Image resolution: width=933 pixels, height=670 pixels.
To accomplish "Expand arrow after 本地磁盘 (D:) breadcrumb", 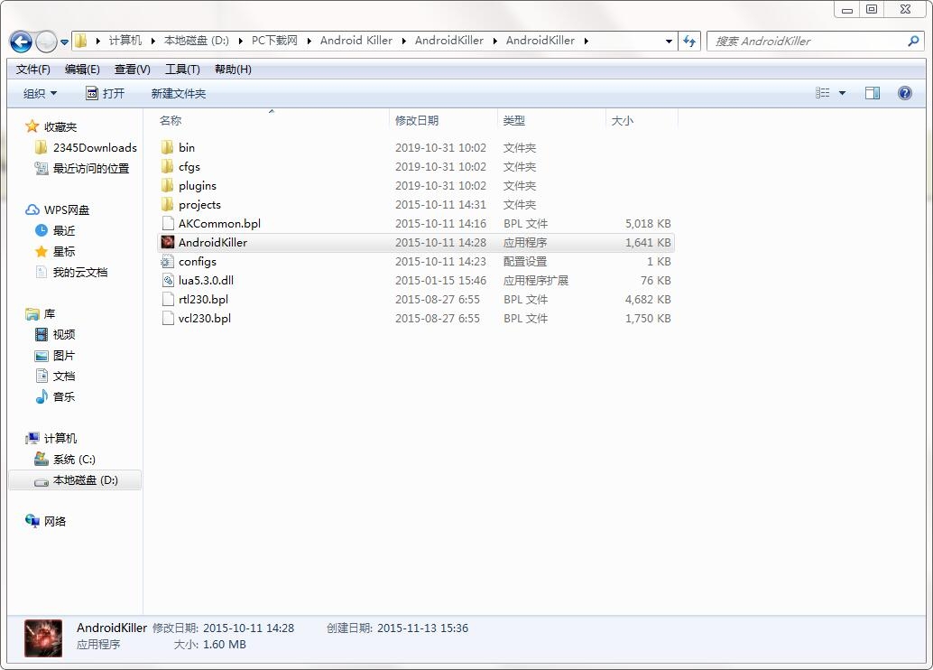I will [x=240, y=41].
